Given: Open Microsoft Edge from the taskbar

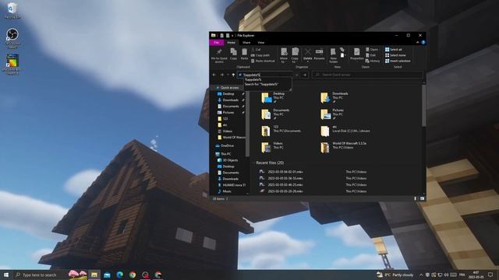Looking at the screenshot, I should 119,275.
